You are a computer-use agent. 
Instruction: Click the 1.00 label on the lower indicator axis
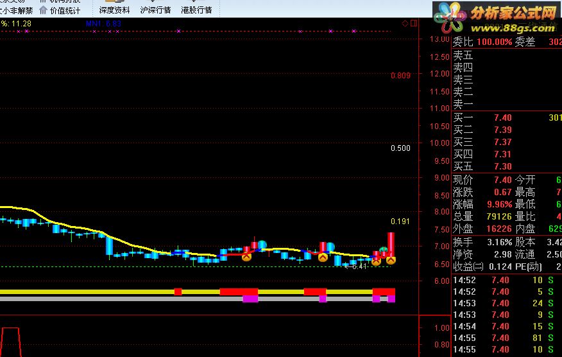(x=441, y=328)
